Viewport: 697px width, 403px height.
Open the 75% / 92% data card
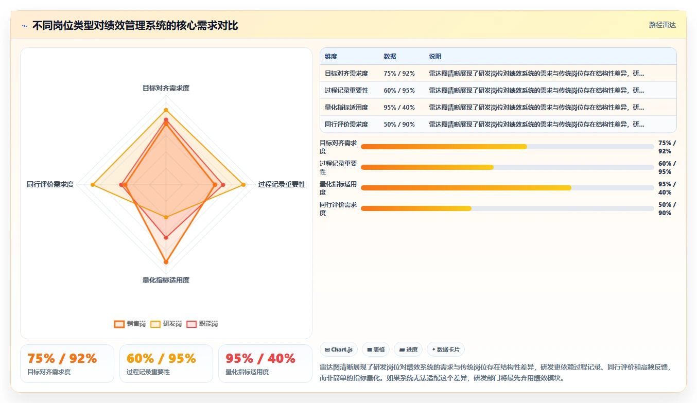tap(67, 364)
